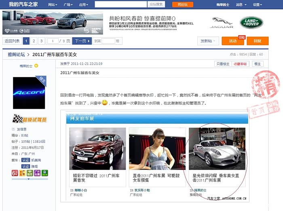283x211 pixels.
Task: Click the gold verification badge beside username
Action: 36,65
